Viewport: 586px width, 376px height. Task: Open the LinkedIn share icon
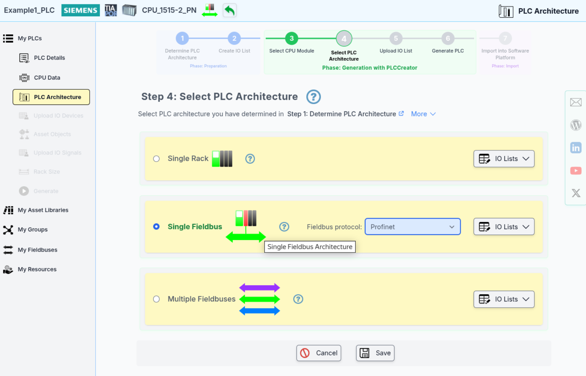[x=576, y=148]
